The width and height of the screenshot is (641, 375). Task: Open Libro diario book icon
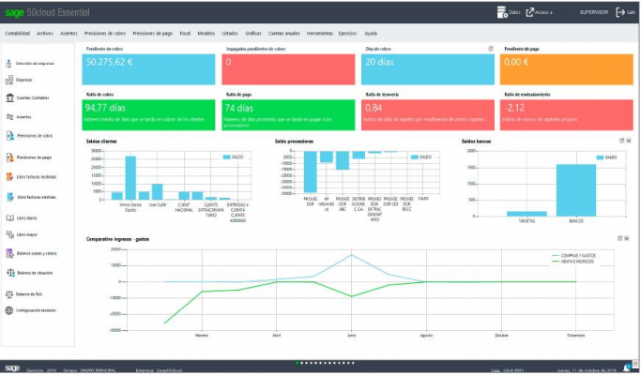[x=9, y=218]
